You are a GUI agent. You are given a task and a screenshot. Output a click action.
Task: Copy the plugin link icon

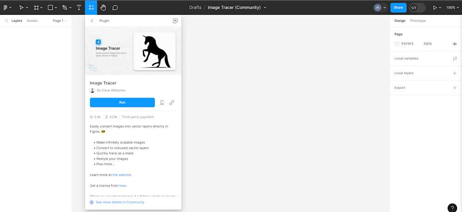tap(172, 102)
